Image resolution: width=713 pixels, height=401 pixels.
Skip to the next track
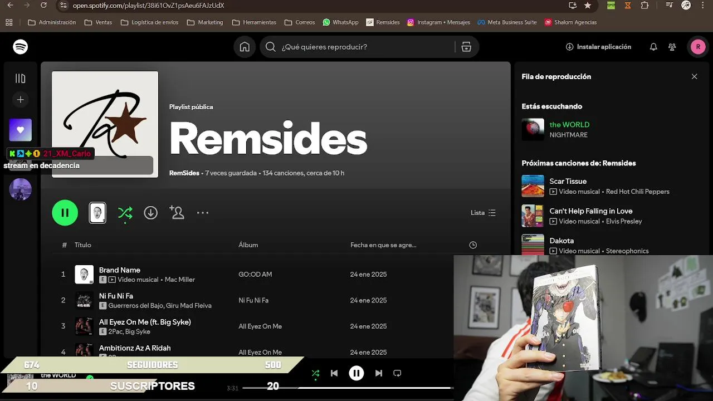[379, 373]
